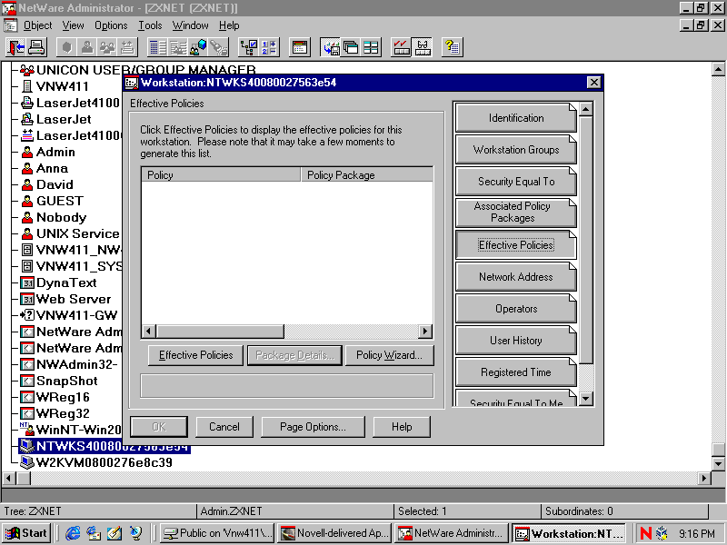This screenshot has width=727, height=545.
Task: Click the tile windows toolbar icon
Action: point(371,47)
